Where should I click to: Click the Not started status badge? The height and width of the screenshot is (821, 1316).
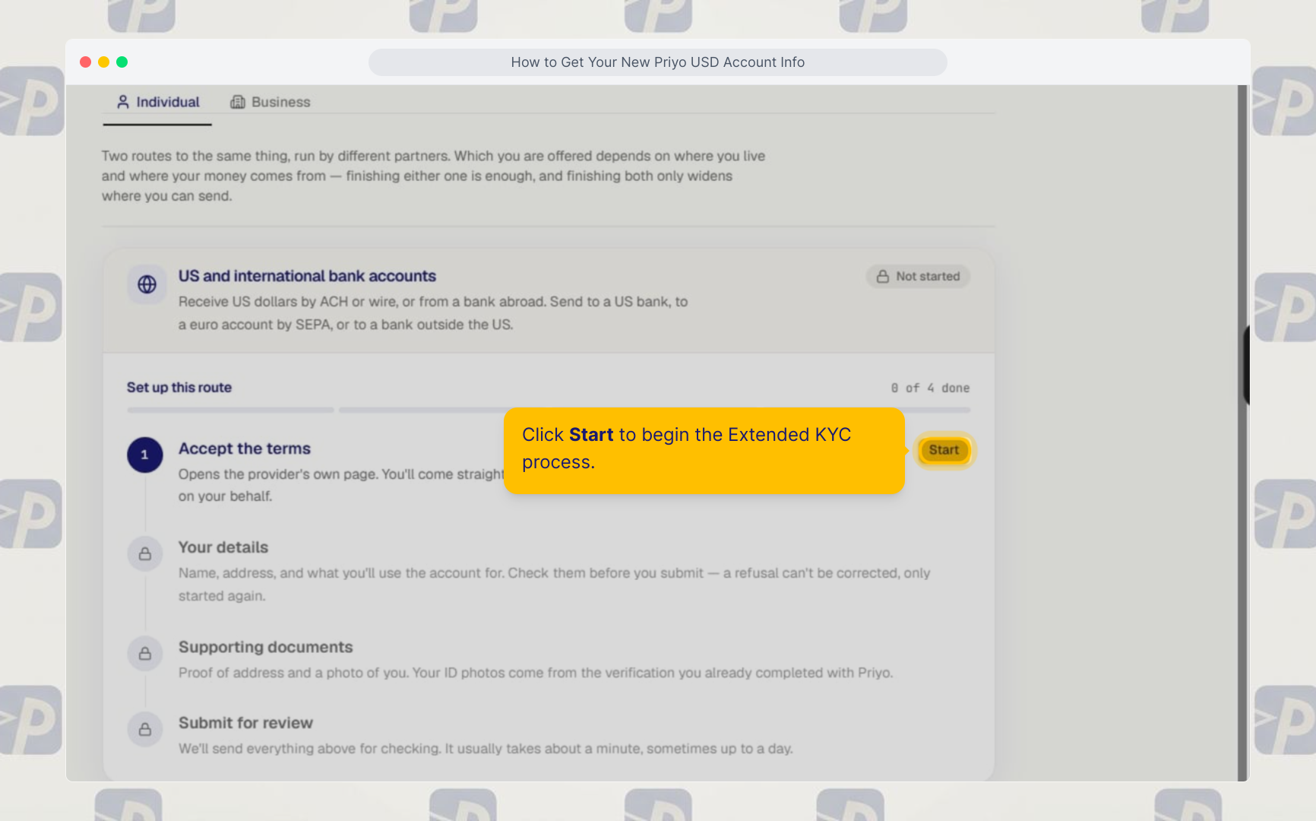coord(918,276)
